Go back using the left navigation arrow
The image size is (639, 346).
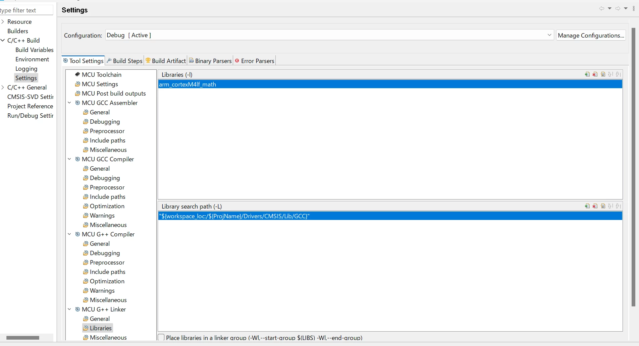602,9
